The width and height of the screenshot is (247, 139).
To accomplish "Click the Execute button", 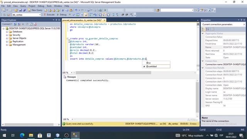I will coord(49,15).
